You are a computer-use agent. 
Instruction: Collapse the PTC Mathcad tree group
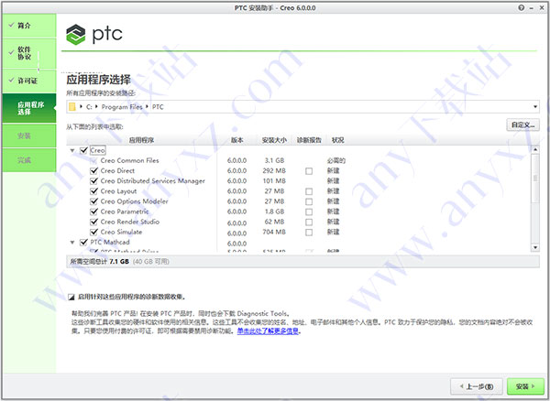click(x=72, y=243)
